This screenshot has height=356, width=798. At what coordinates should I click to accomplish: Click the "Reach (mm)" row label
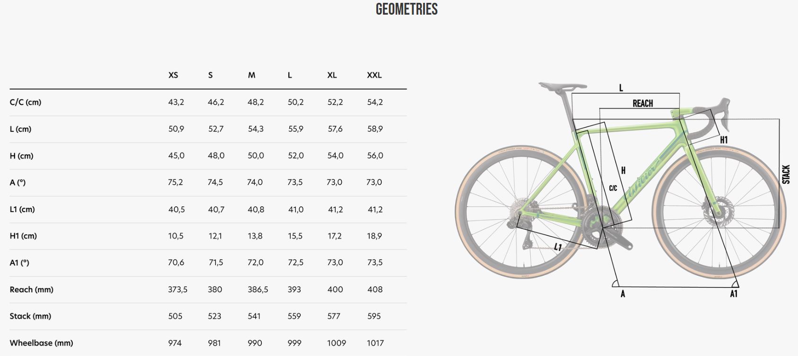point(31,289)
